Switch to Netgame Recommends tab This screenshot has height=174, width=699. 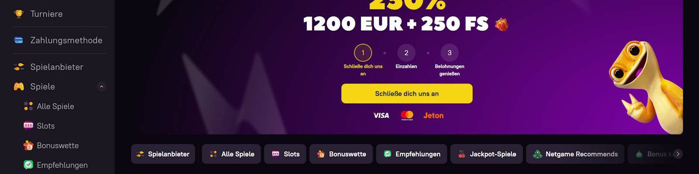pyautogui.click(x=575, y=154)
